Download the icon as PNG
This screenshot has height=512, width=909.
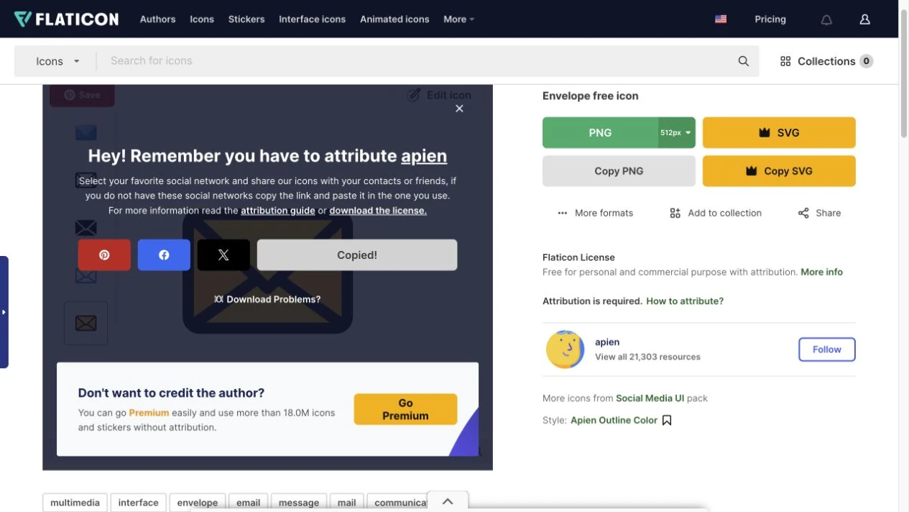[600, 132]
